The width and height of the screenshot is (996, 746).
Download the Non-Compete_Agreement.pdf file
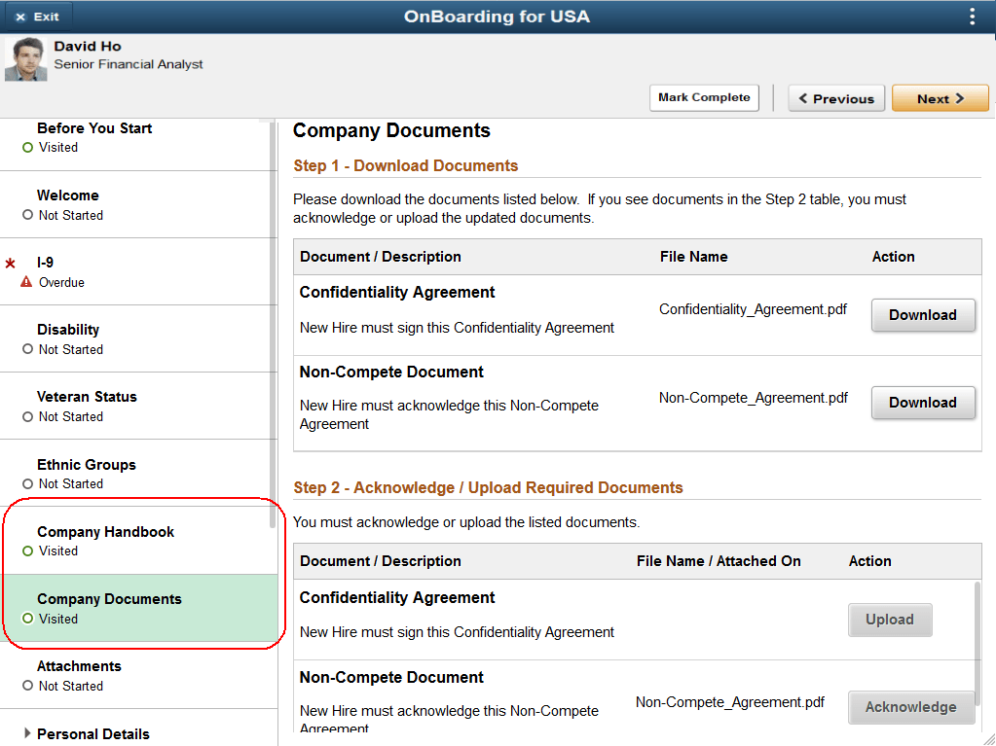point(923,403)
